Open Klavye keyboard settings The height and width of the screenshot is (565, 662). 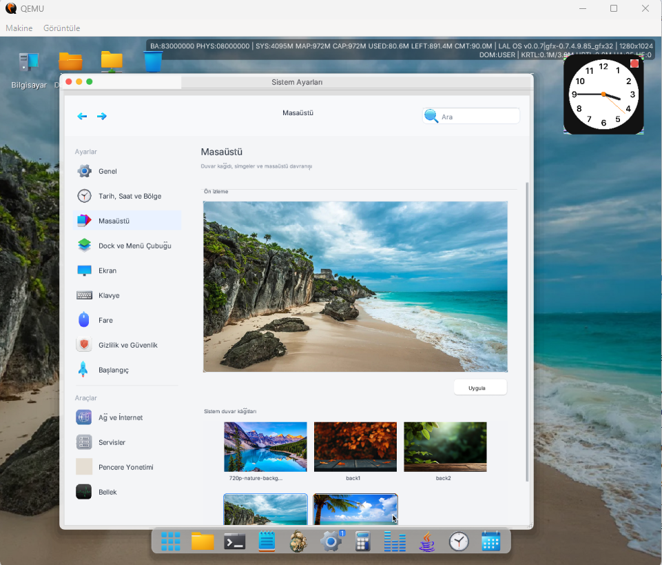(127, 295)
